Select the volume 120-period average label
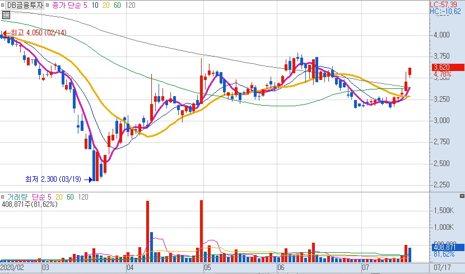 click(83, 197)
